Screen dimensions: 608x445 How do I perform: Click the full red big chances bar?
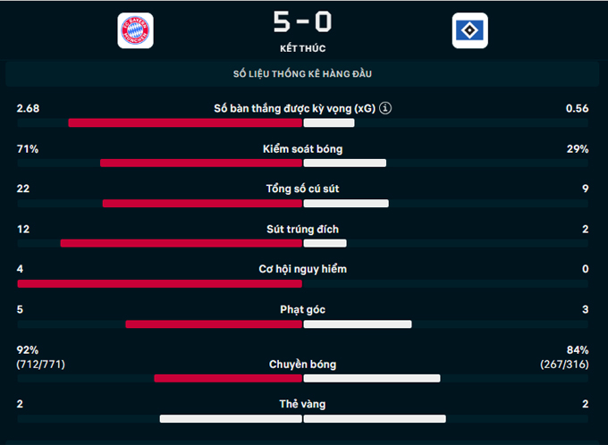coord(160,284)
